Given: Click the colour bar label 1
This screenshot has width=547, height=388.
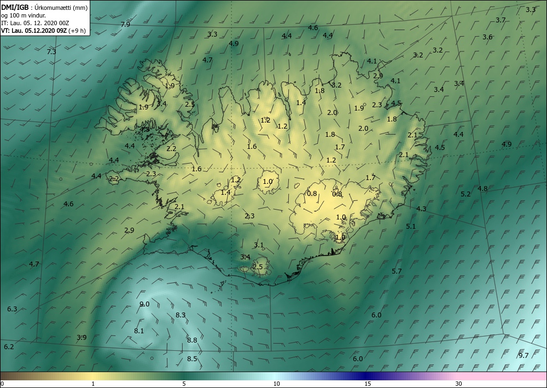Looking at the screenshot, I should (x=93, y=384).
